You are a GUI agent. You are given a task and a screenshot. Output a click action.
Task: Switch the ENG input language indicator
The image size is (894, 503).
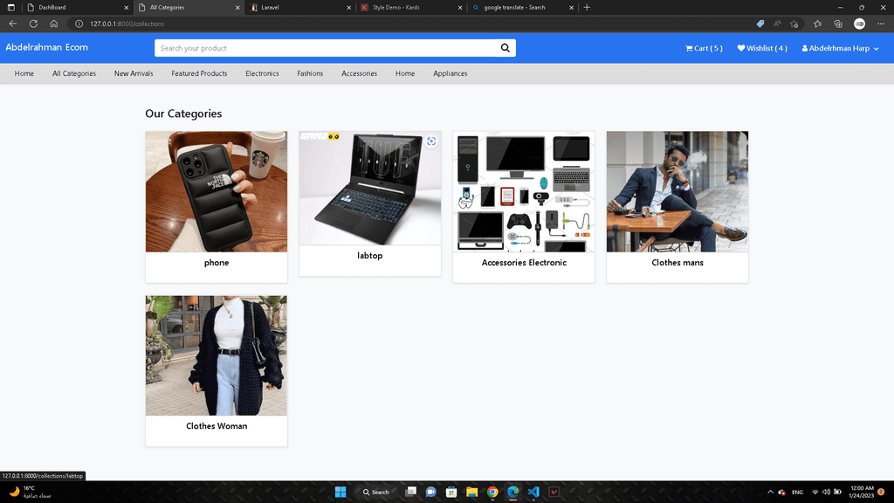point(797,492)
